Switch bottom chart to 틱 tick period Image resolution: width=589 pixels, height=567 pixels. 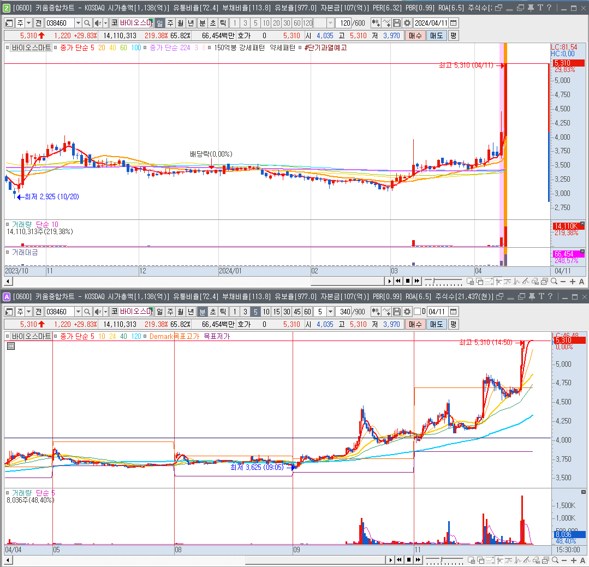pos(223,312)
